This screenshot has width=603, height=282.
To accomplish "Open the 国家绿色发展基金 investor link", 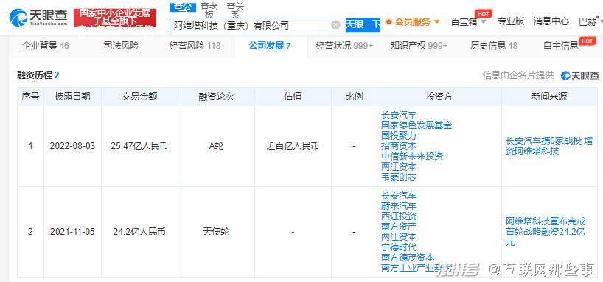I will click(x=416, y=125).
